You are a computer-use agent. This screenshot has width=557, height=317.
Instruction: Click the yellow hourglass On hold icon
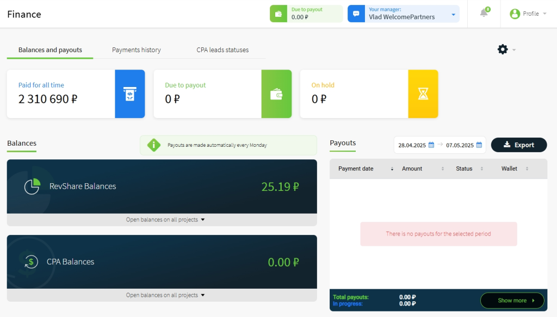[423, 94]
